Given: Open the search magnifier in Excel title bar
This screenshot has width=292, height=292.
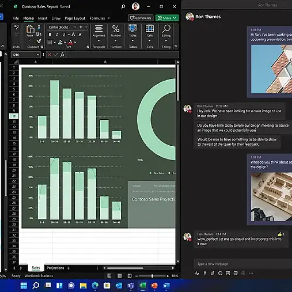Looking at the screenshot, I should pyautogui.click(x=123, y=6).
